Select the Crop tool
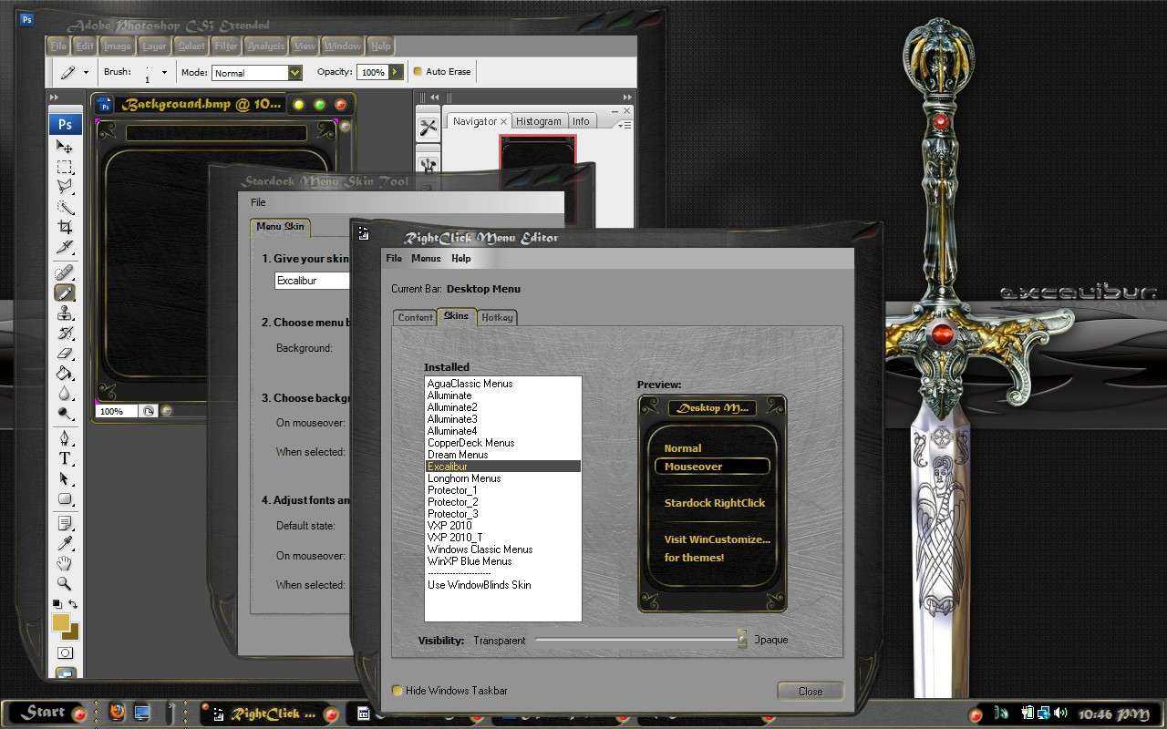 coord(65,227)
